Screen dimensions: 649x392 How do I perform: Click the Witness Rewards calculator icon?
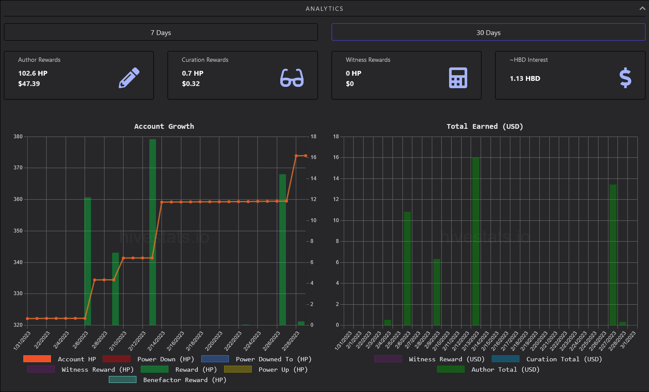point(458,78)
